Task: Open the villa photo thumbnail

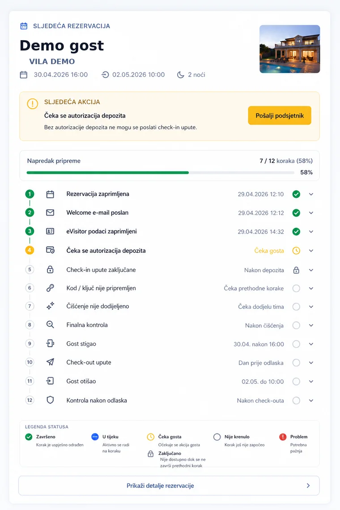Action: (289, 49)
